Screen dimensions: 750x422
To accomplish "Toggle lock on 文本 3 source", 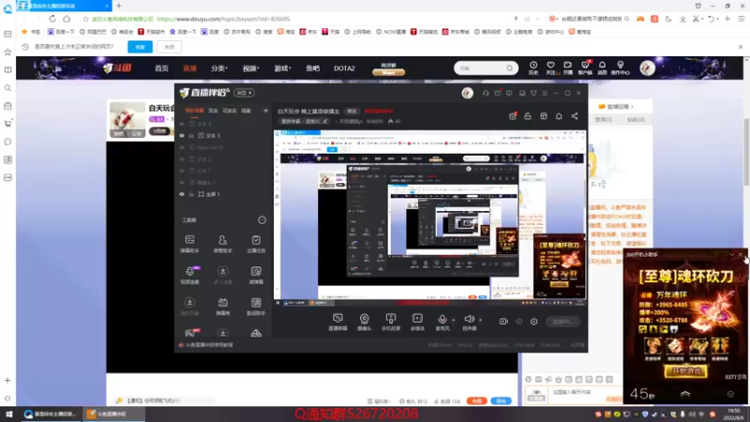I will 191,136.
